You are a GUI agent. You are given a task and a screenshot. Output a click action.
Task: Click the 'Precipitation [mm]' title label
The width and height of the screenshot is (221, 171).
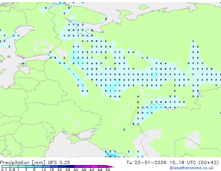pyautogui.click(x=23, y=163)
